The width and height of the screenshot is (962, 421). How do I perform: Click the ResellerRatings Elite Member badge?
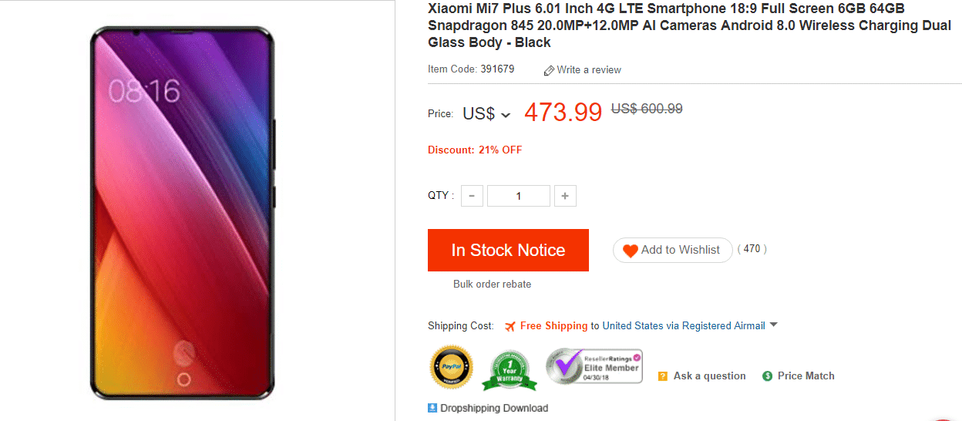coord(594,366)
